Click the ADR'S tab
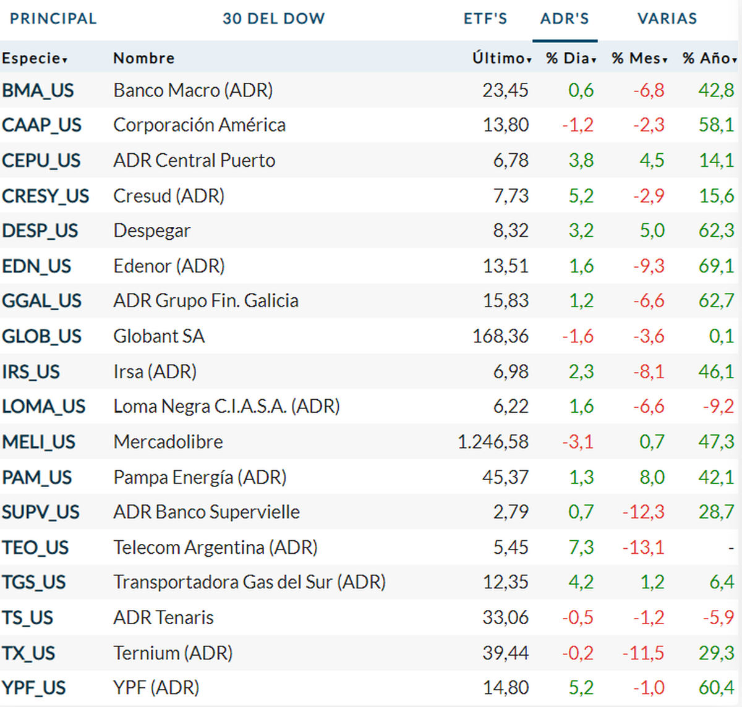742x707 pixels. pyautogui.click(x=565, y=19)
